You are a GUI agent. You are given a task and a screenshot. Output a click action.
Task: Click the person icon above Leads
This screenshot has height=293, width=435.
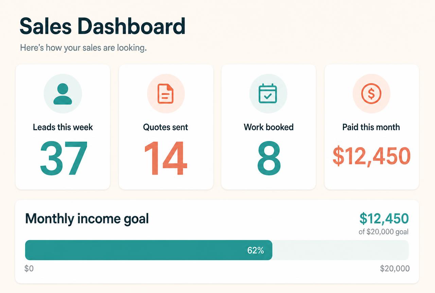click(63, 94)
